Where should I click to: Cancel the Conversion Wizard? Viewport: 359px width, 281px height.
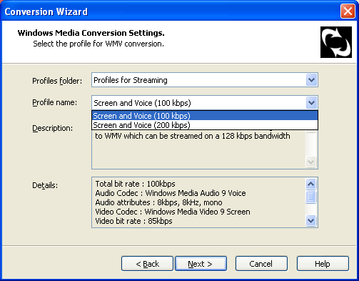[x=261, y=264]
